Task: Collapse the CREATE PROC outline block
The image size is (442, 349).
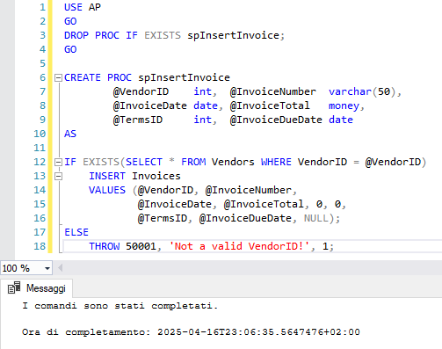Action: (59, 78)
